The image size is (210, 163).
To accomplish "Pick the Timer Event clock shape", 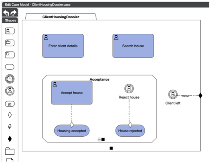I will tap(10, 79).
